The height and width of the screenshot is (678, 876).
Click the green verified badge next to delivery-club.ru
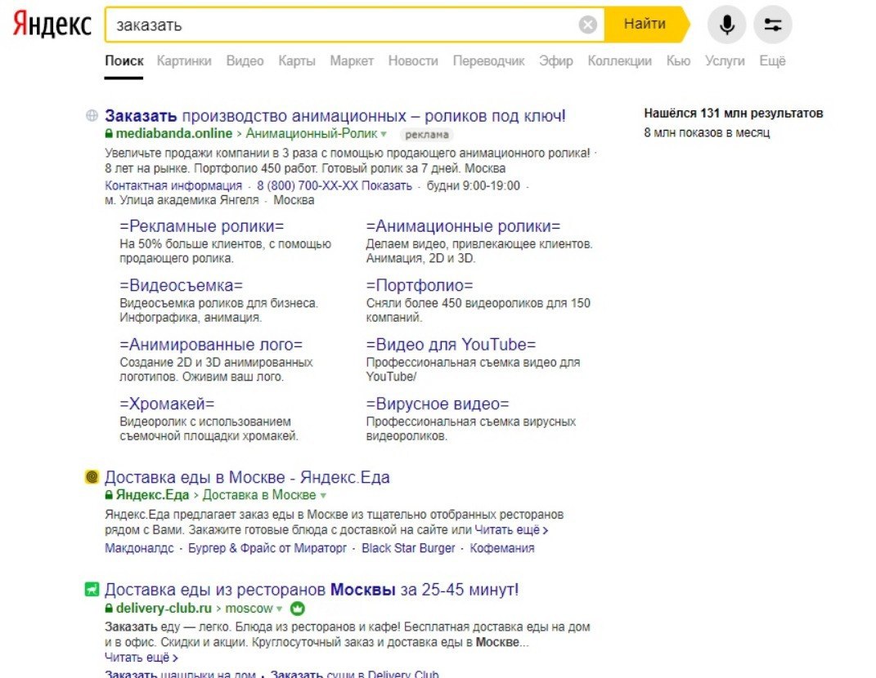[298, 609]
